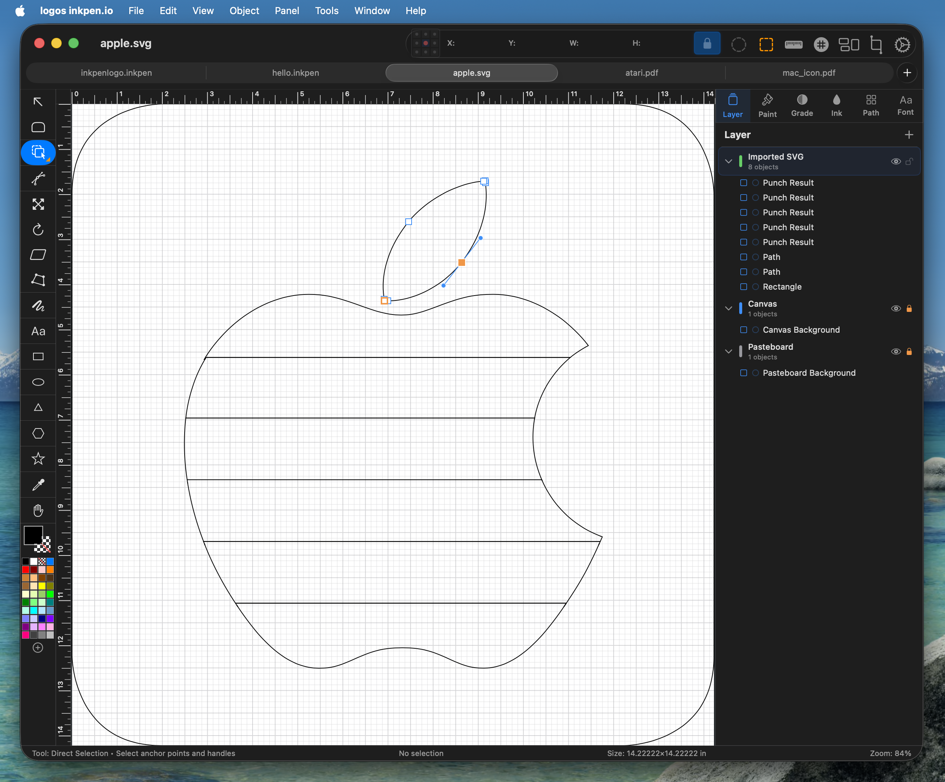Toggle visibility of the Canvas layer

896,309
